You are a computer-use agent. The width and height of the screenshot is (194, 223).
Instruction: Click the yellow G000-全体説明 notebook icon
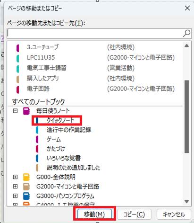26,177
